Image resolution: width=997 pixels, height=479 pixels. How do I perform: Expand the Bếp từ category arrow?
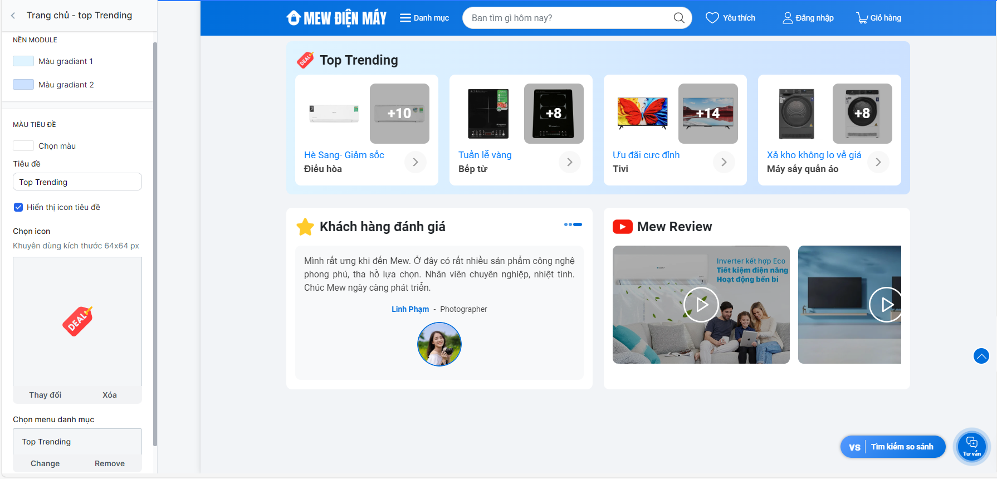pyautogui.click(x=569, y=162)
